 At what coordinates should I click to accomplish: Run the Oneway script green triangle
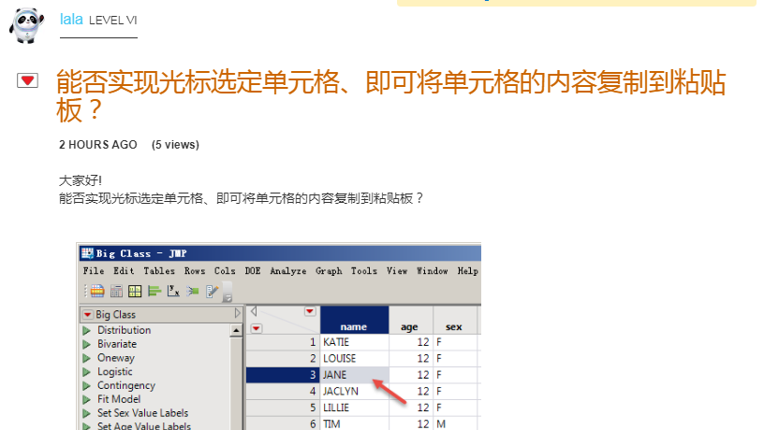pyautogui.click(x=87, y=358)
